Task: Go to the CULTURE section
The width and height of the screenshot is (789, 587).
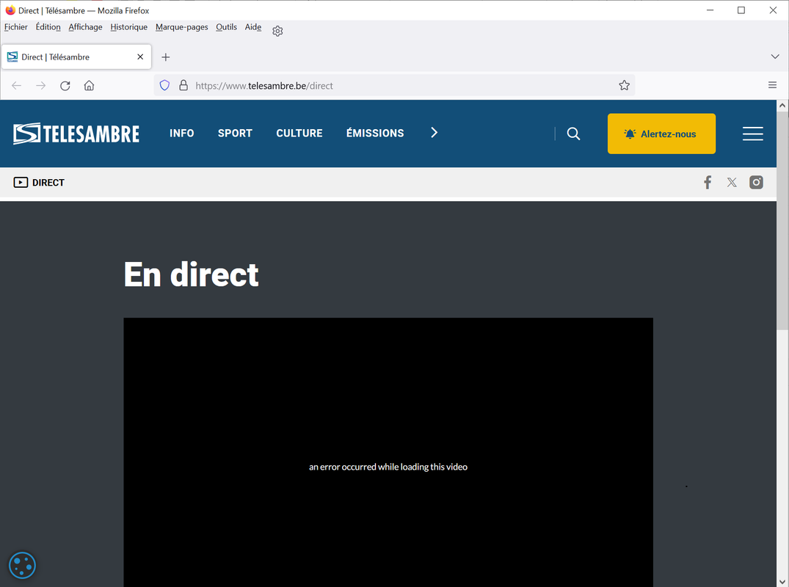Action: [299, 134]
